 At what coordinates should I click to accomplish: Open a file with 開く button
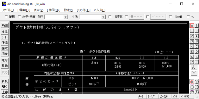pos(5,87)
